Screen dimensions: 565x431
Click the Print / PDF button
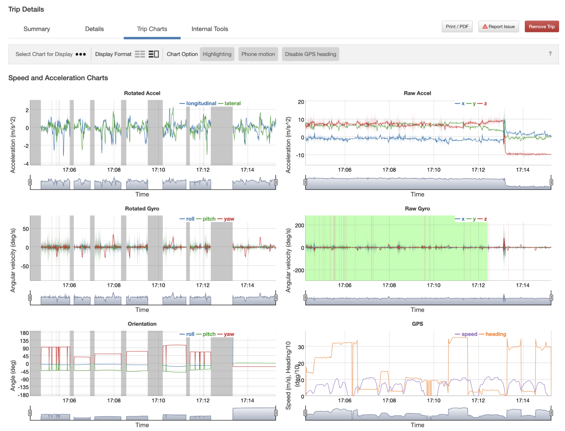[457, 26]
